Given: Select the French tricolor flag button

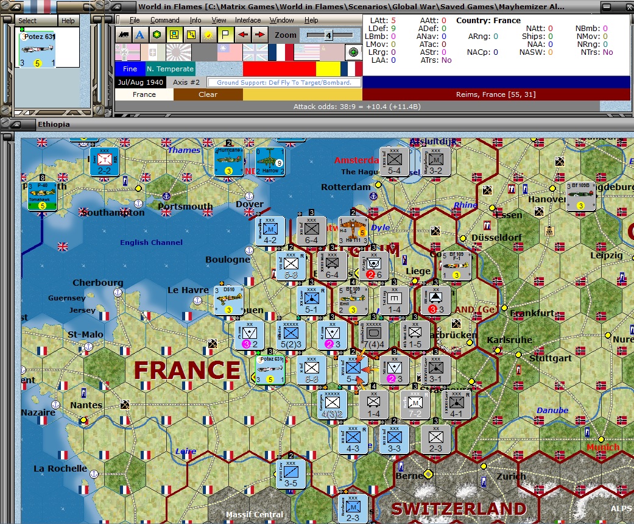Looking at the screenshot, I should pos(281,52).
